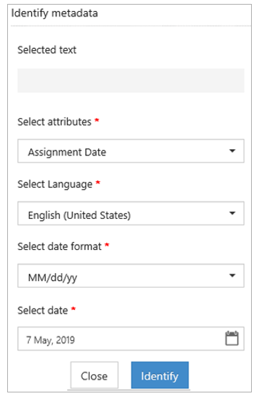Screen dimensions: 261x399
Task: Open the calendar date picker icon
Action: 232,338
